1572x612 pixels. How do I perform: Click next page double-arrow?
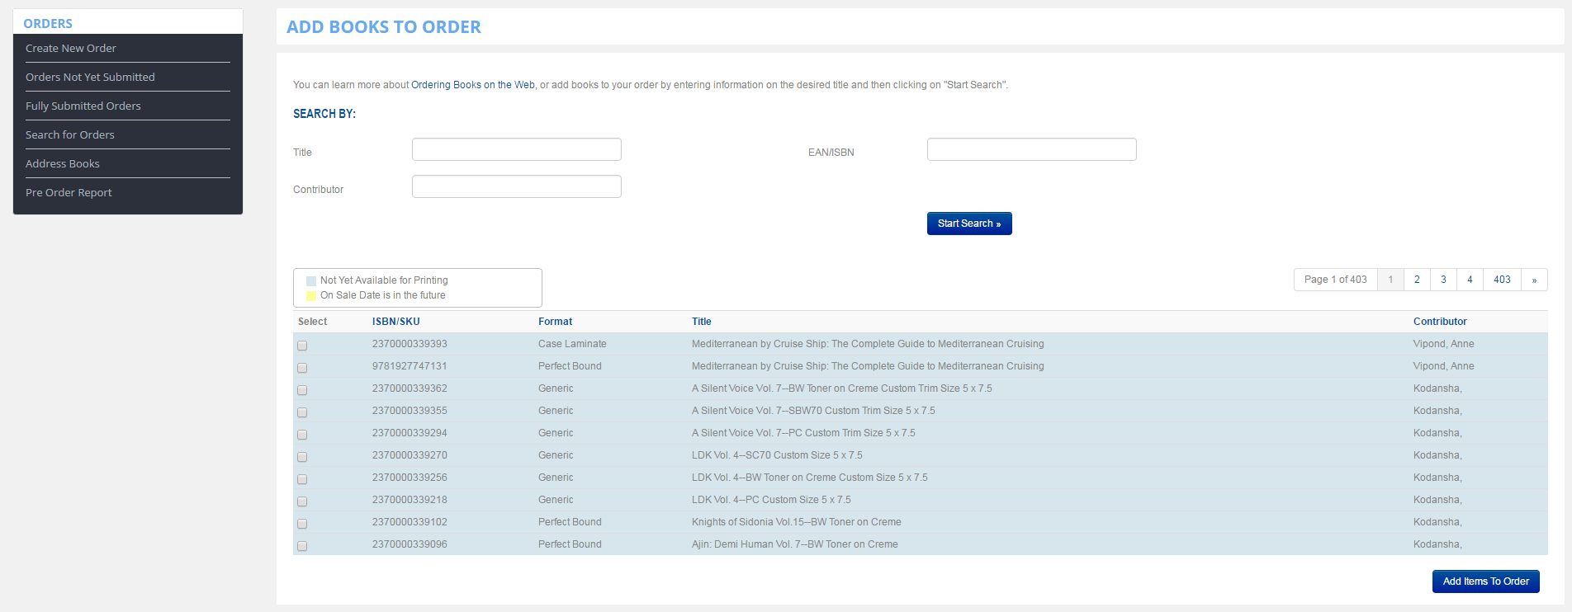pos(1534,280)
